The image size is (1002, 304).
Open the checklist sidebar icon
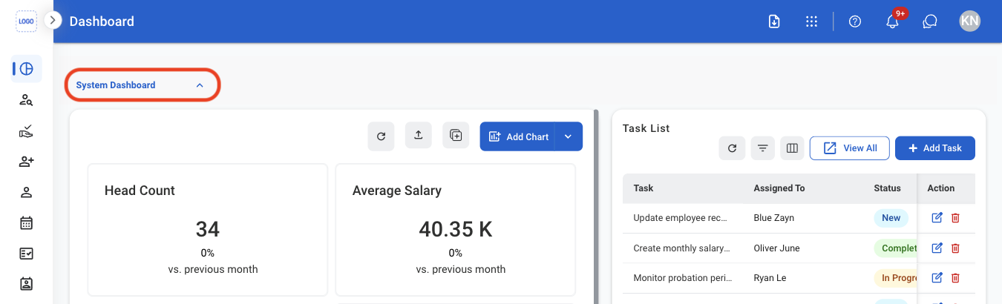pyautogui.click(x=27, y=254)
